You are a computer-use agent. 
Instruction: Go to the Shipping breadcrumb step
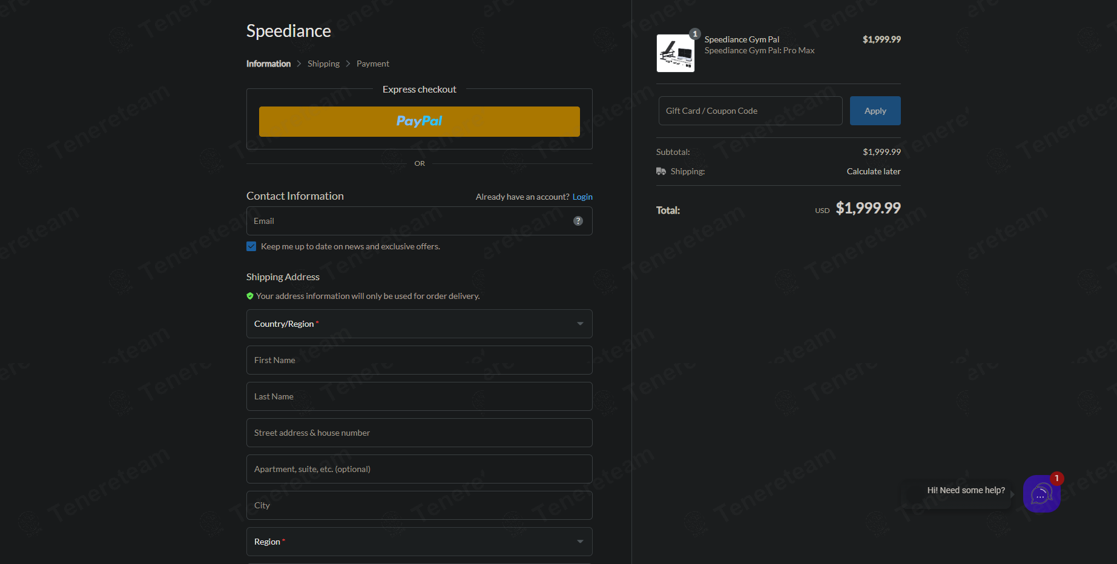pos(323,64)
